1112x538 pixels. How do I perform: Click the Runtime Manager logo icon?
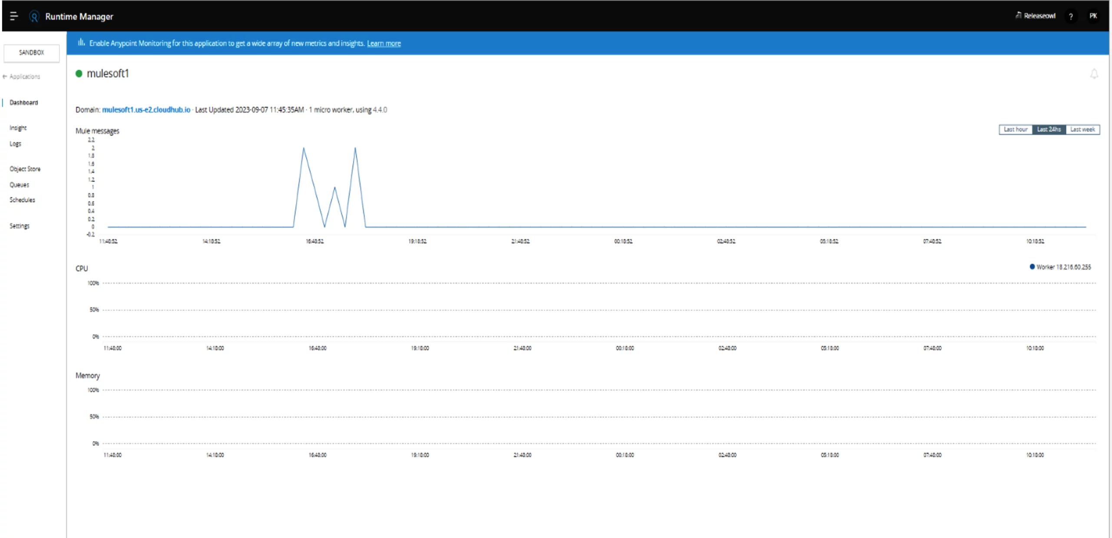(x=34, y=17)
